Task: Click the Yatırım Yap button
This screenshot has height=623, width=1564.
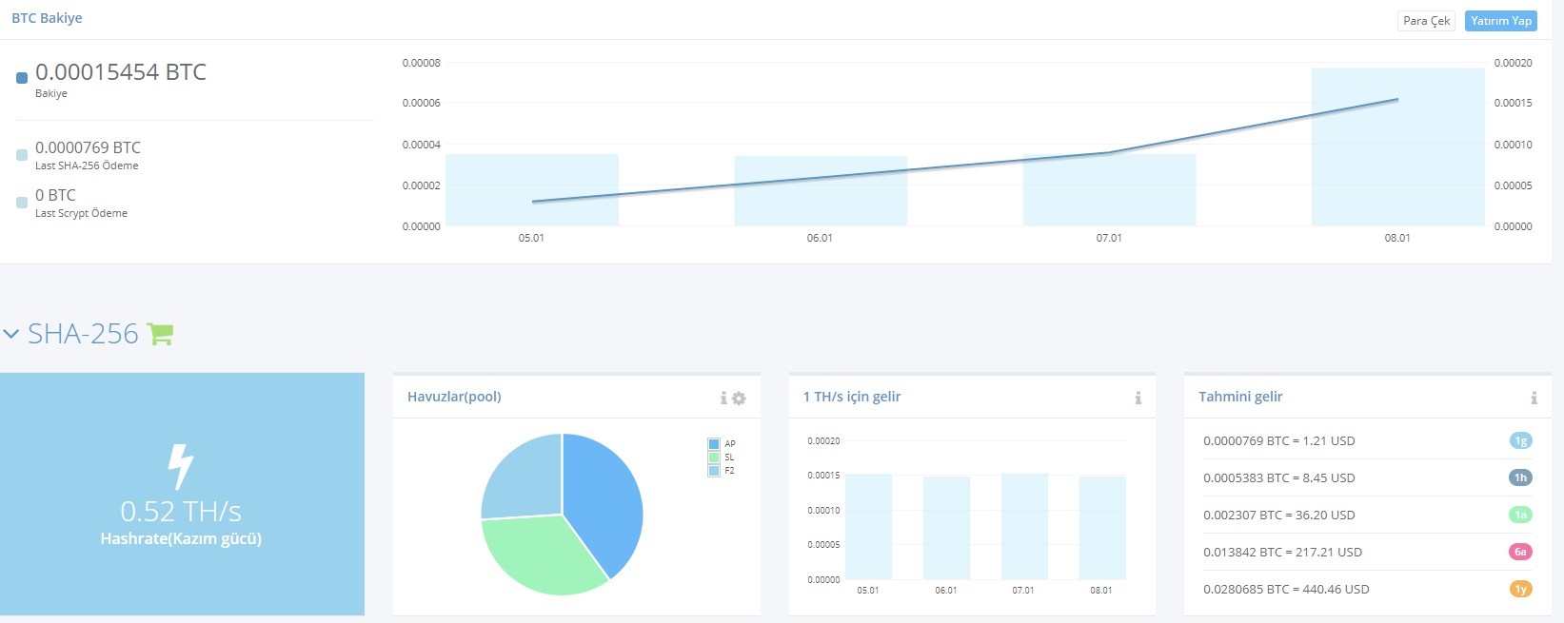Action: (x=1501, y=21)
